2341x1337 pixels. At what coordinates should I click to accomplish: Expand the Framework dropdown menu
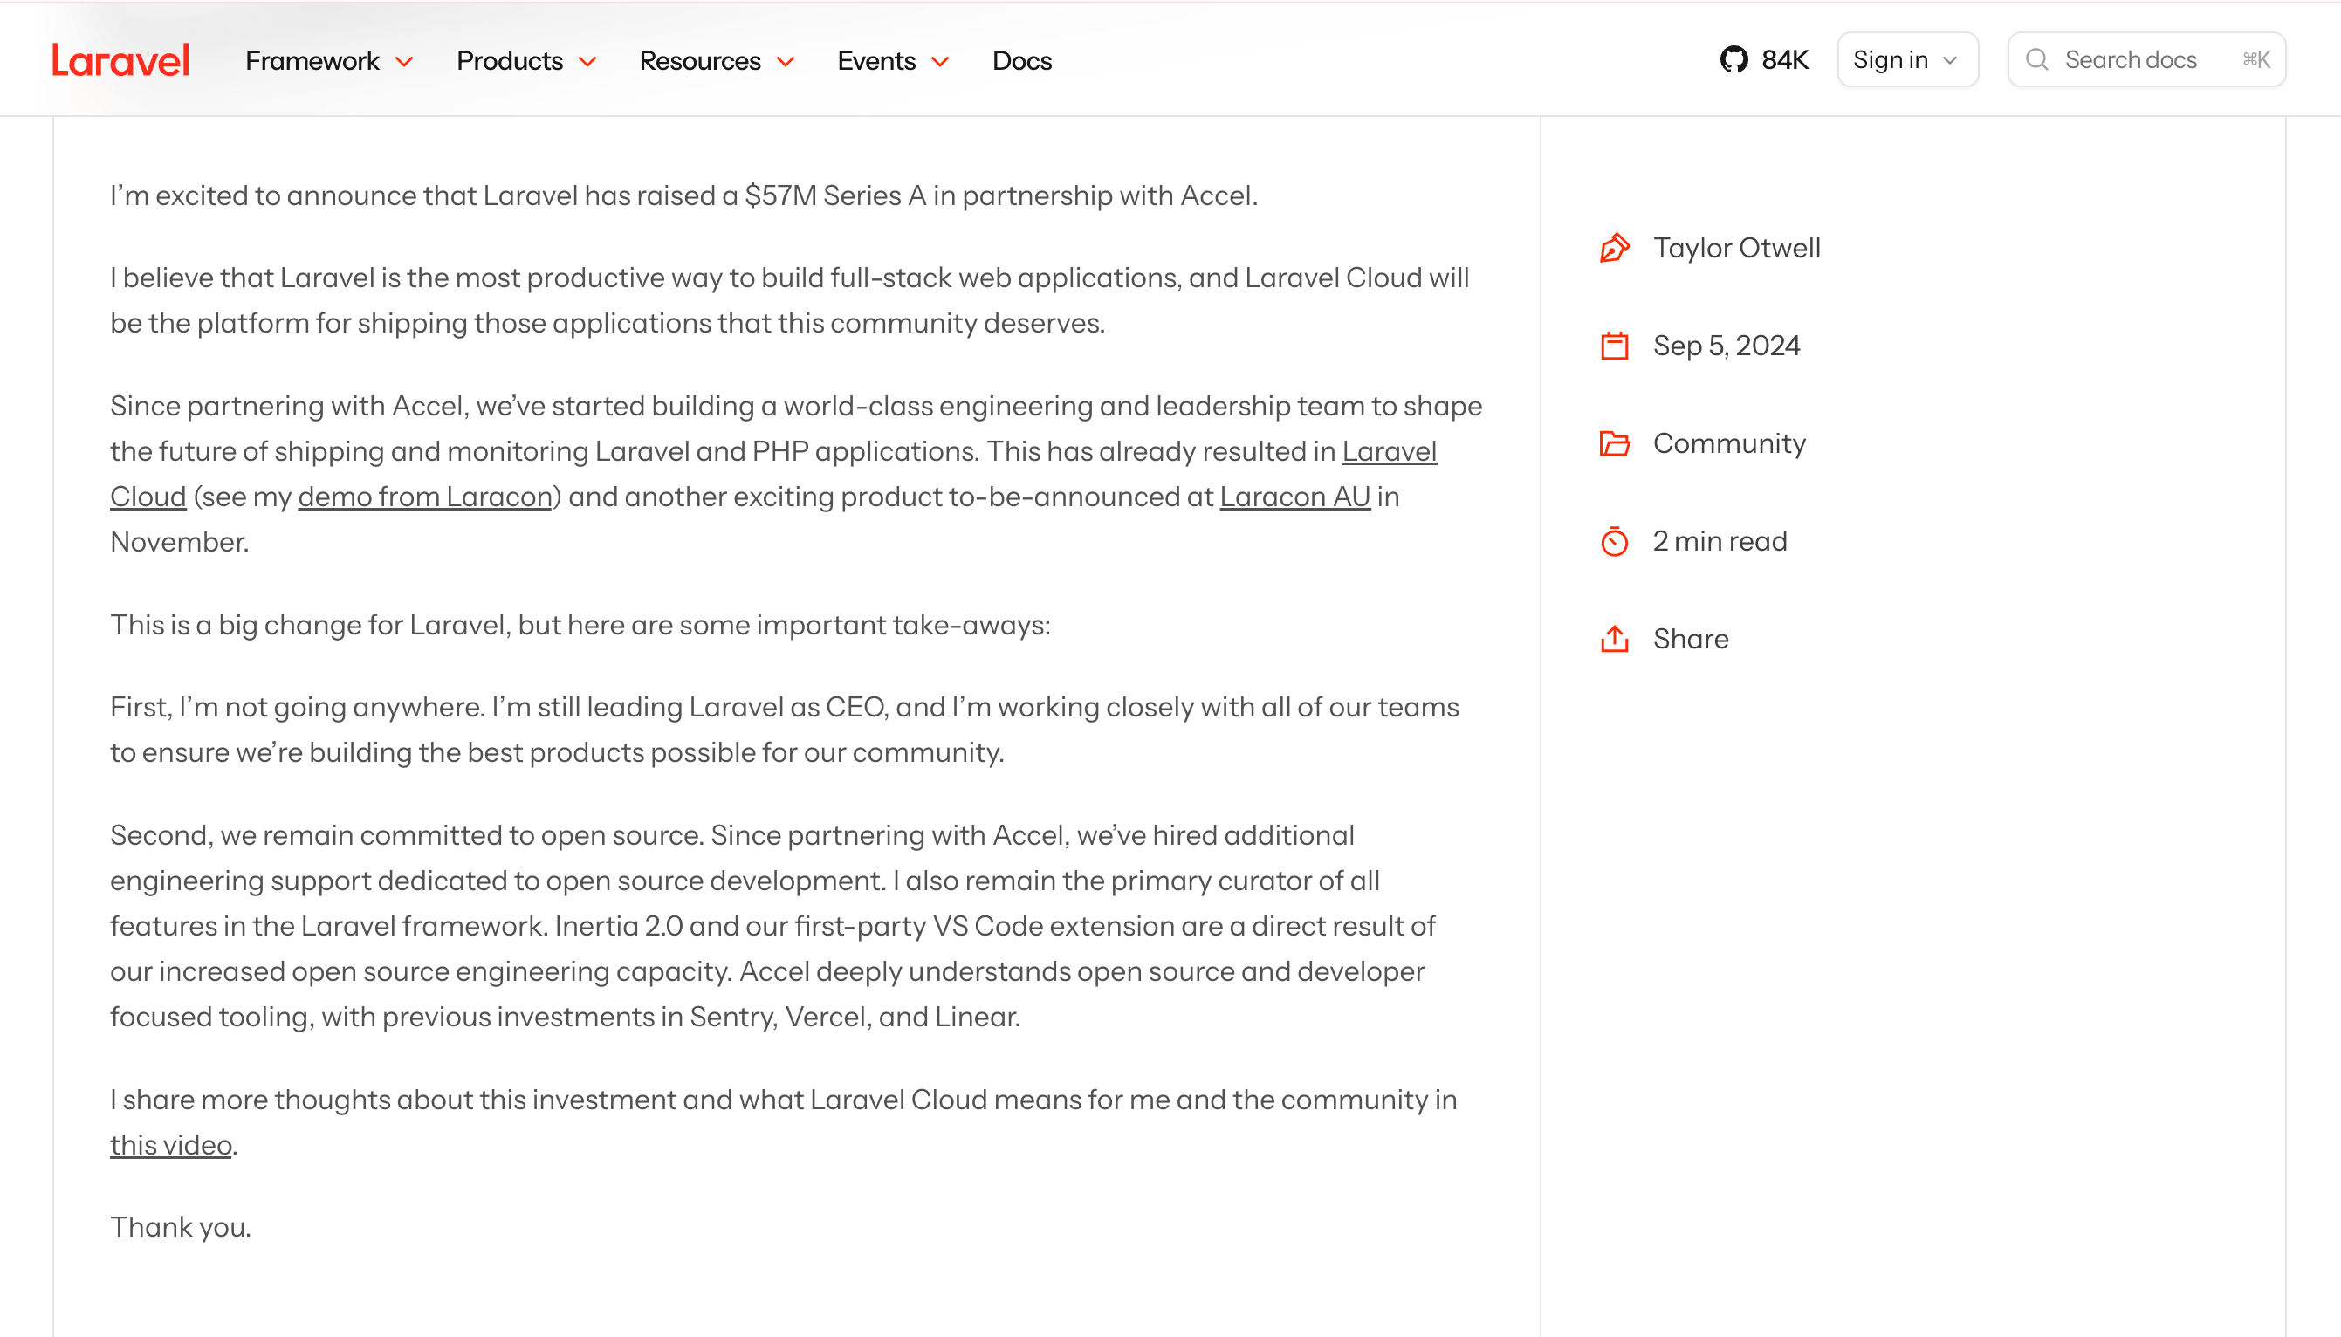click(329, 60)
